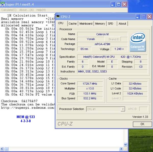
Task: Close the CPU-Z window
Action: pos(149,17)
